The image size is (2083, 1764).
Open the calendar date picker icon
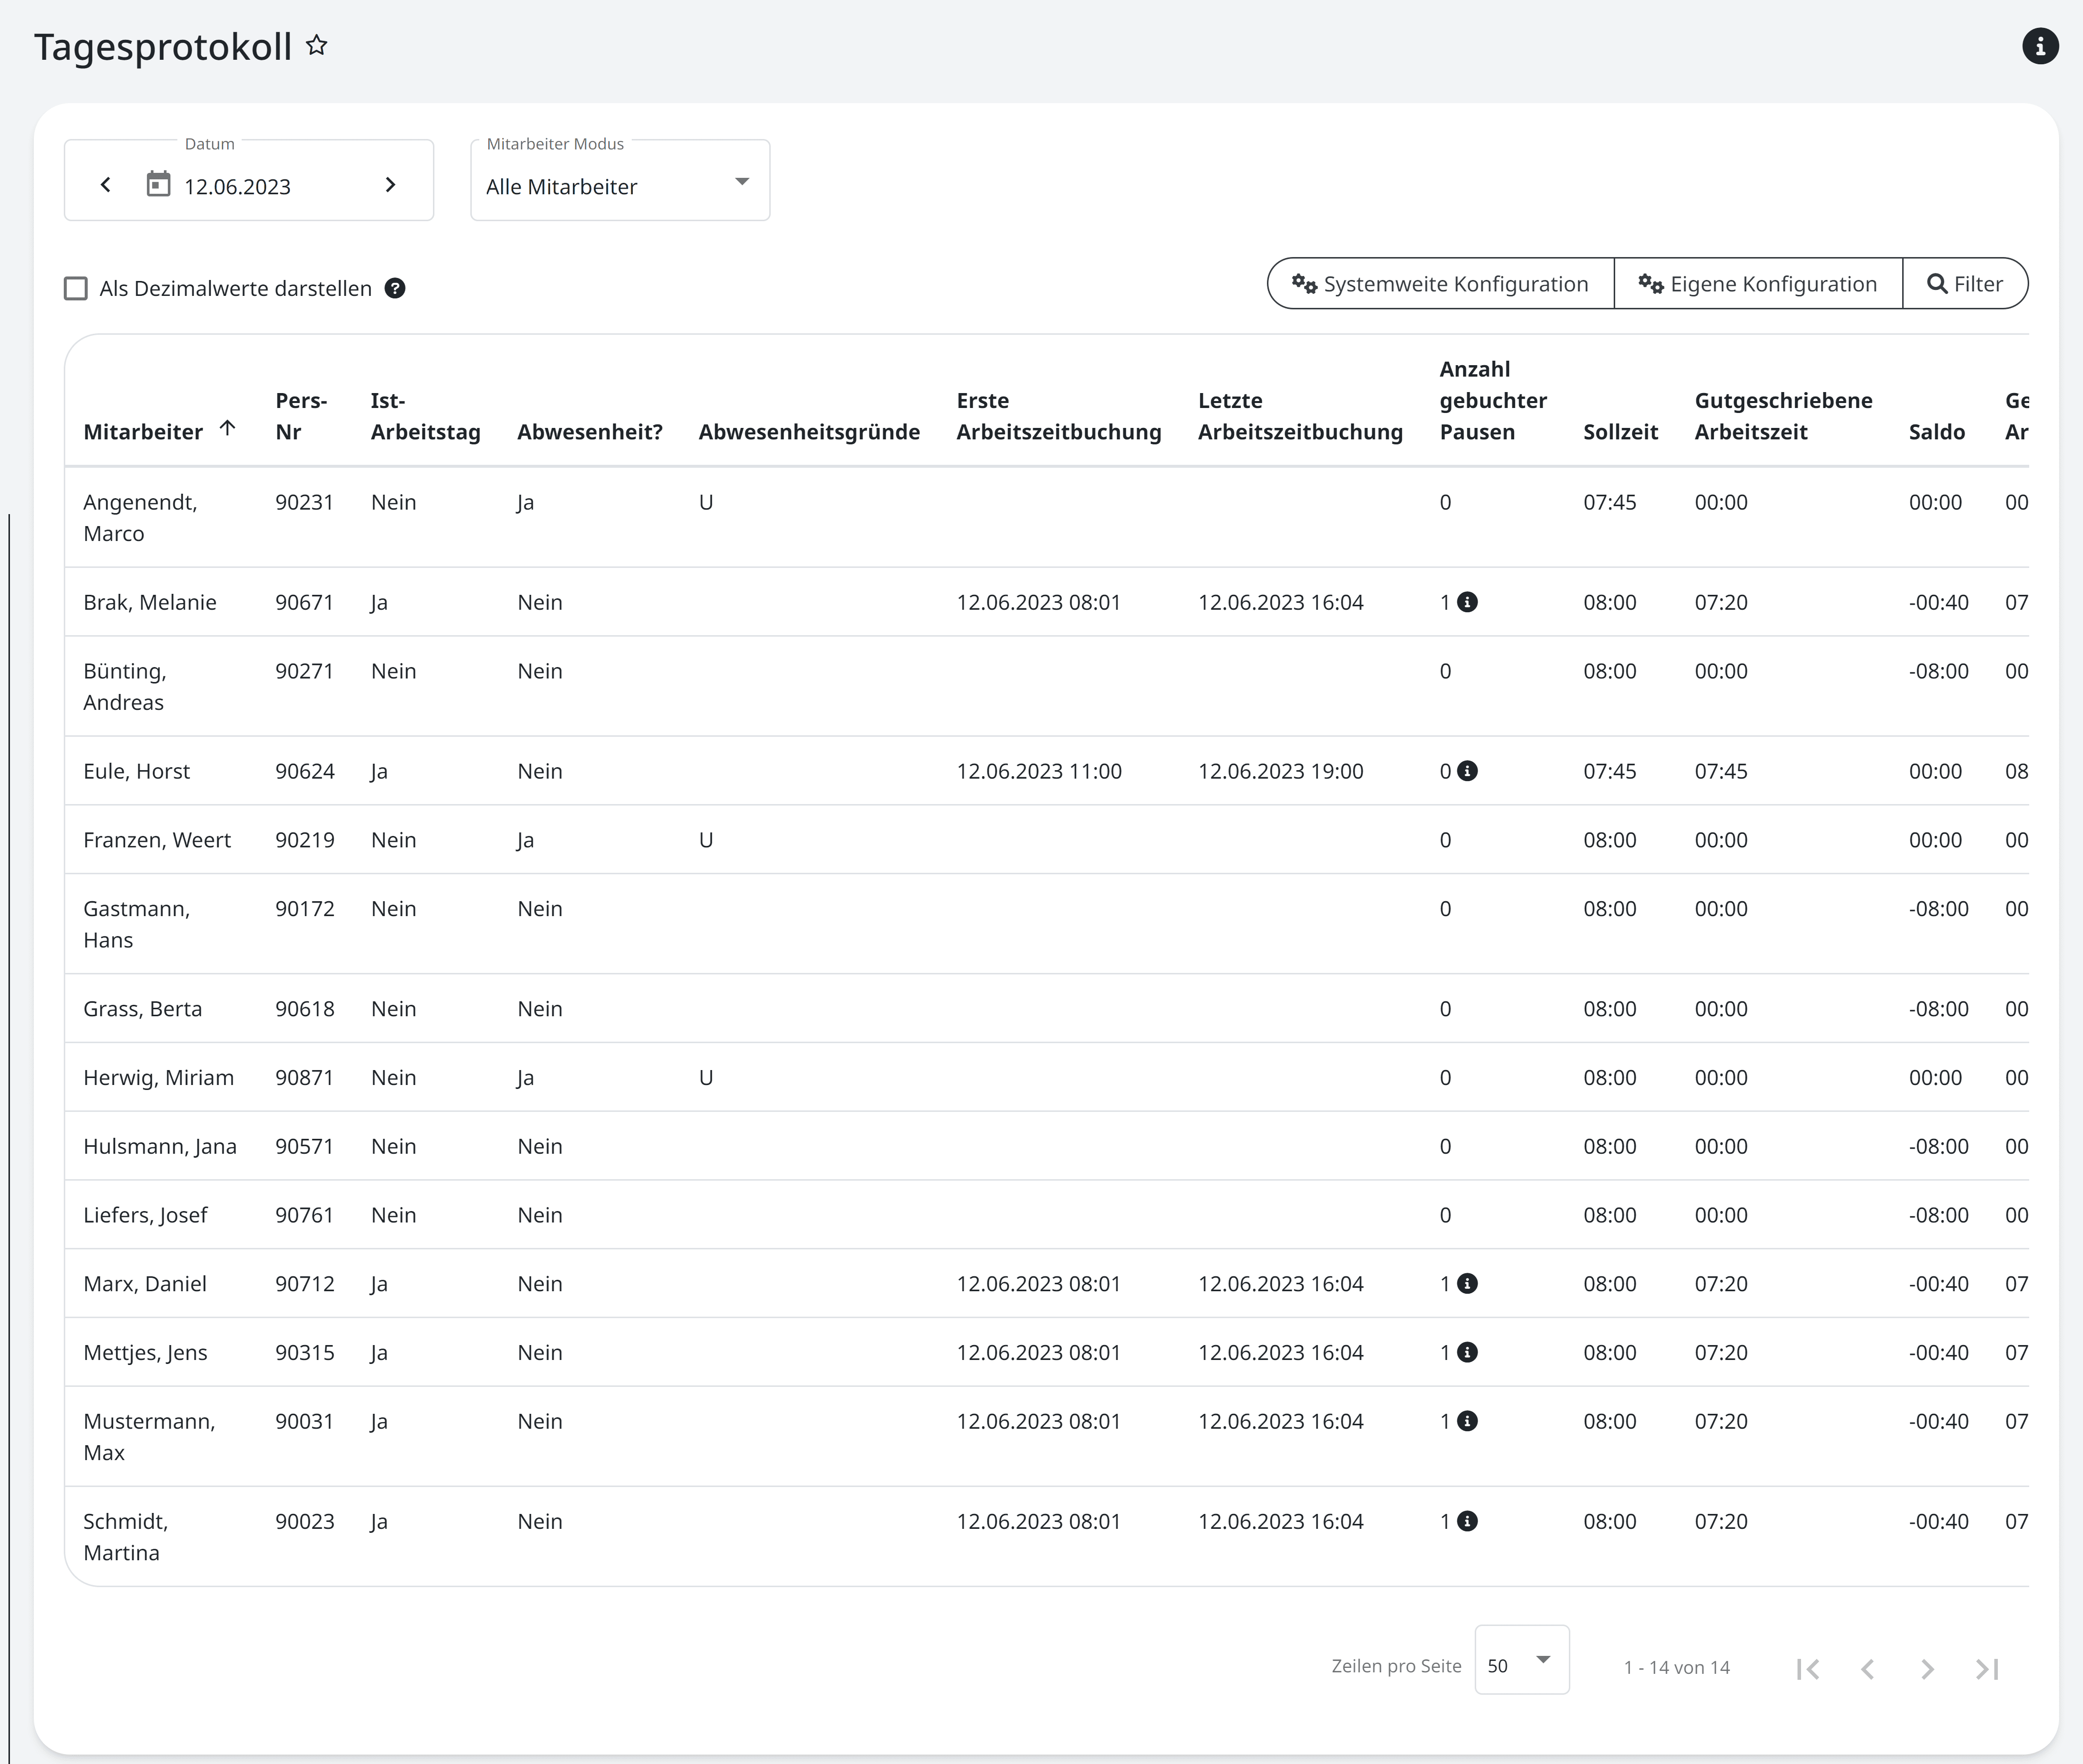158,185
